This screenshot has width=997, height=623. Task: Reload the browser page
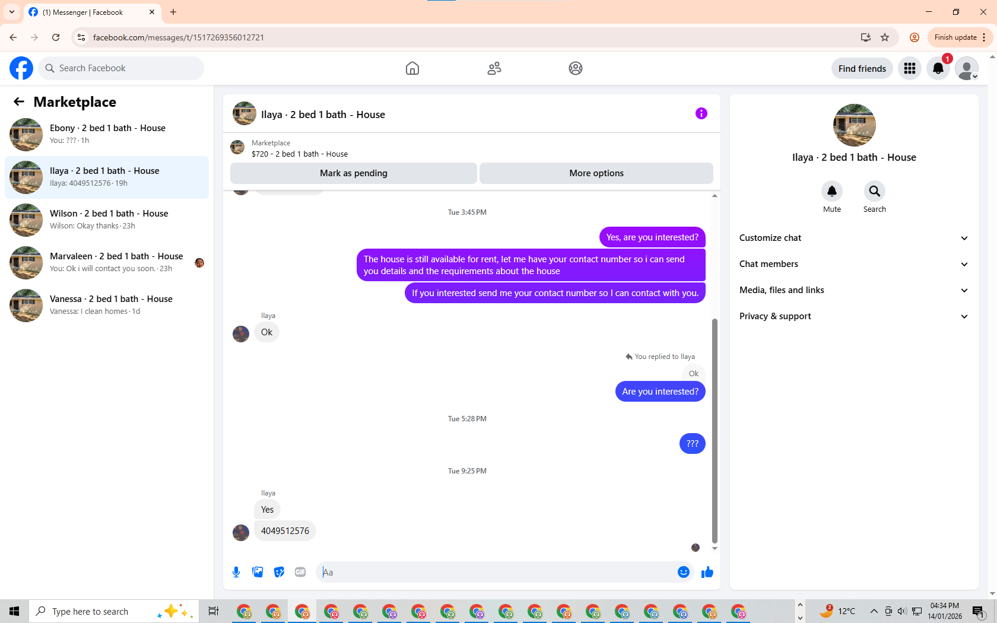click(56, 37)
